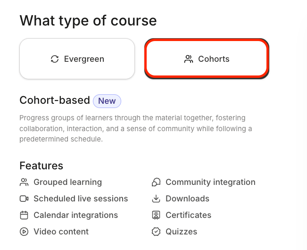This screenshot has width=307, height=250.
Task: Click the Quizzes checkmark badge icon
Action: [x=156, y=232]
